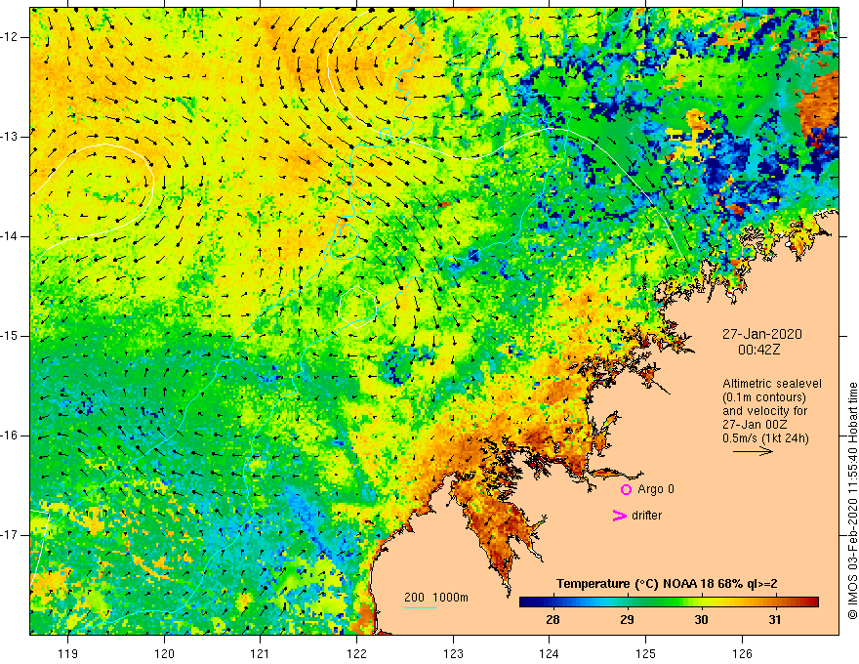
Task: Click the -15 latitude axis label
Action: click(x=10, y=336)
